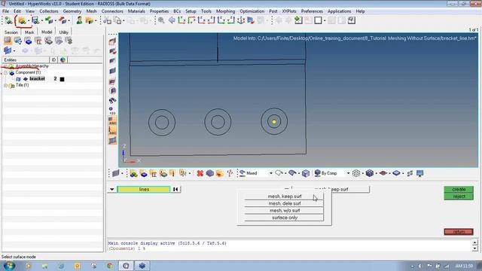Collapse the Component (1) tree node
Screen dimensions: 482x271
[5, 73]
